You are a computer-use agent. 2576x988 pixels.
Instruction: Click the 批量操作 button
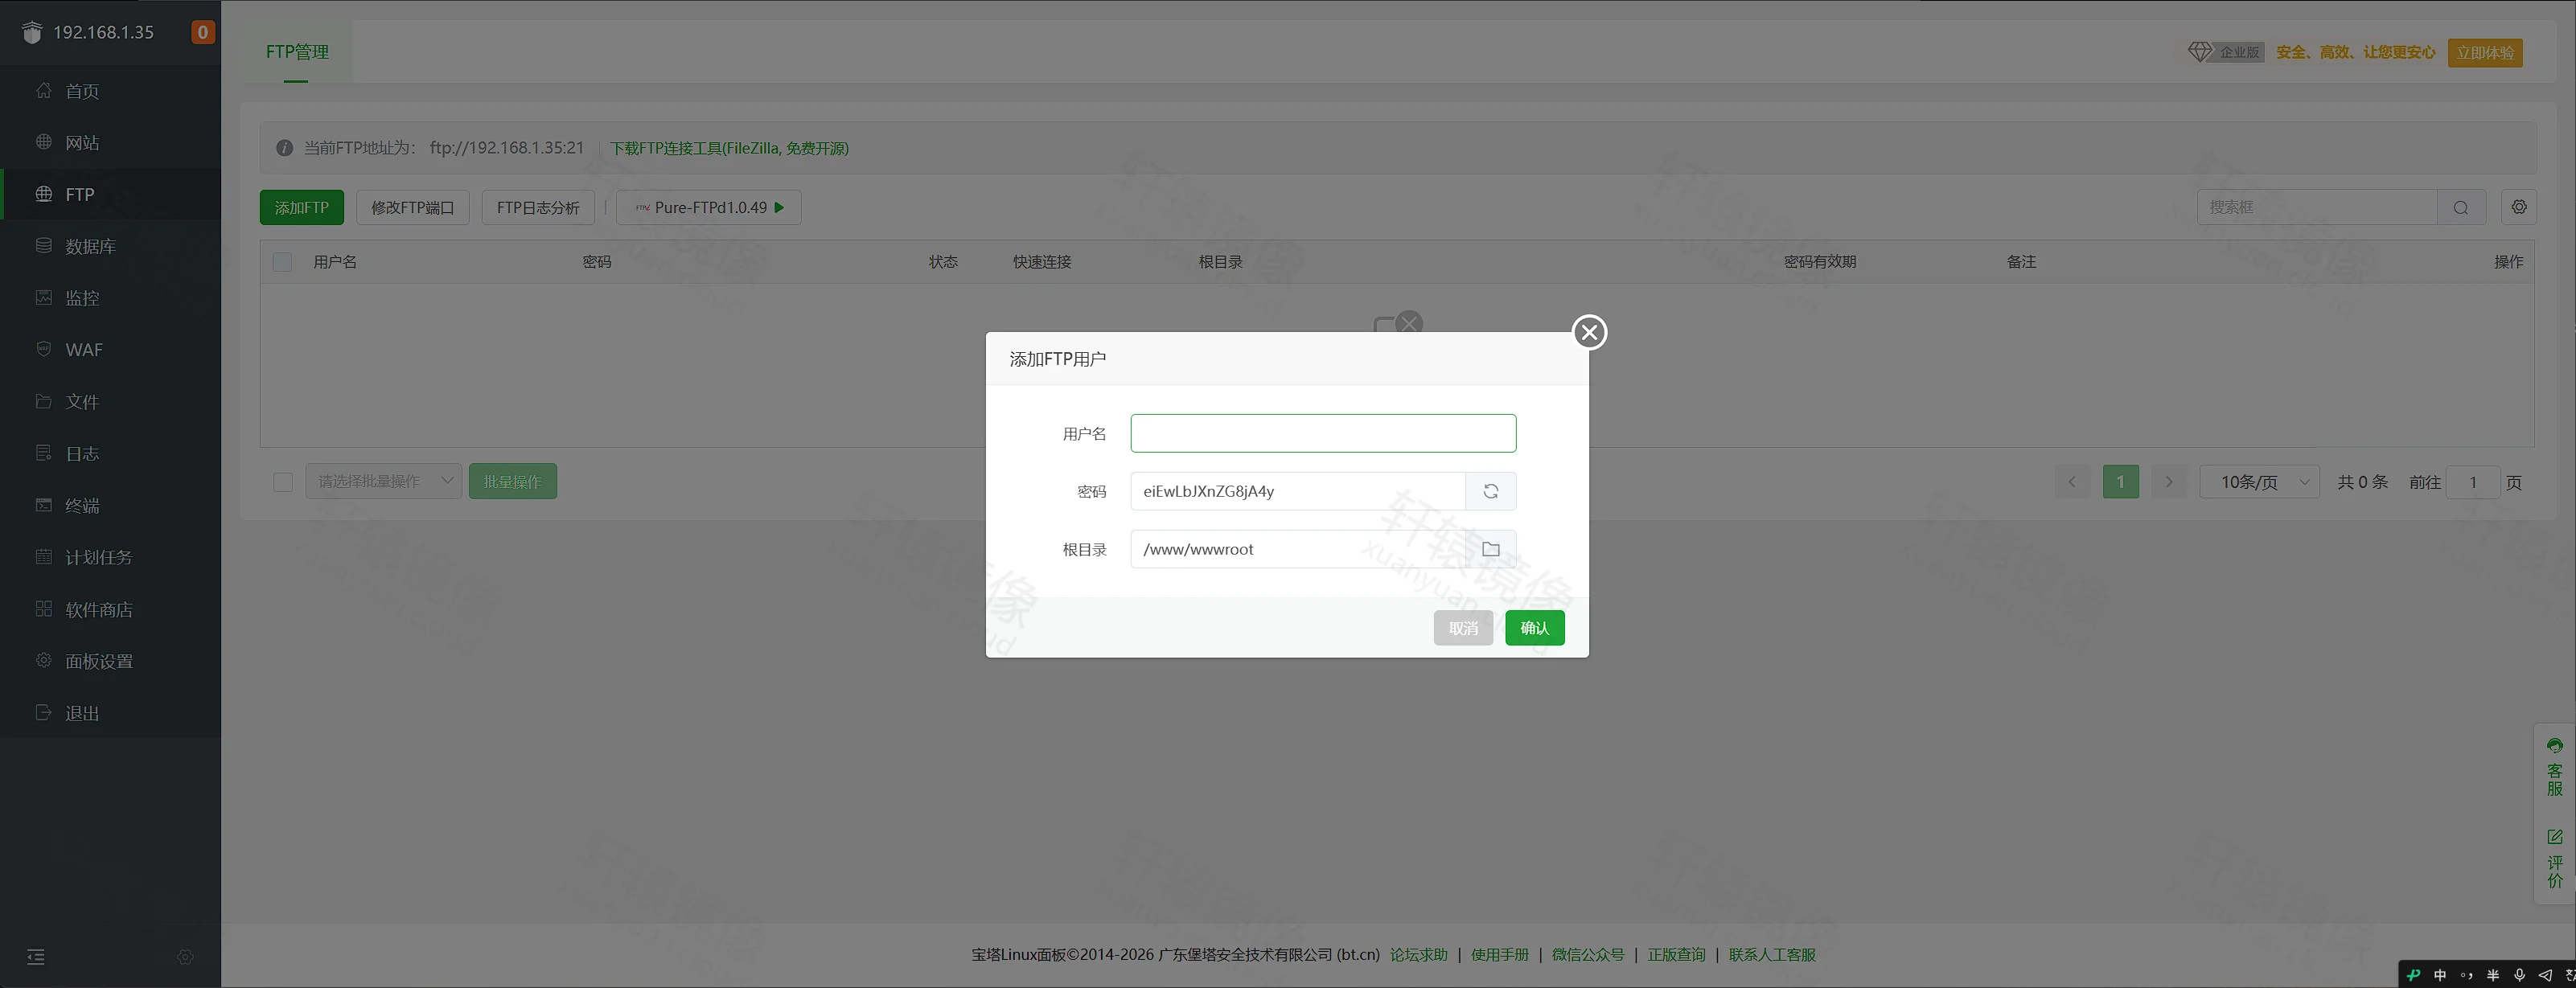click(x=512, y=482)
